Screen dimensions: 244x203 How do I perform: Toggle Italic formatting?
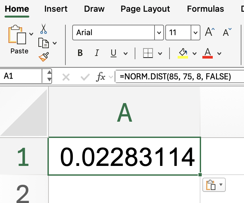[97, 53]
